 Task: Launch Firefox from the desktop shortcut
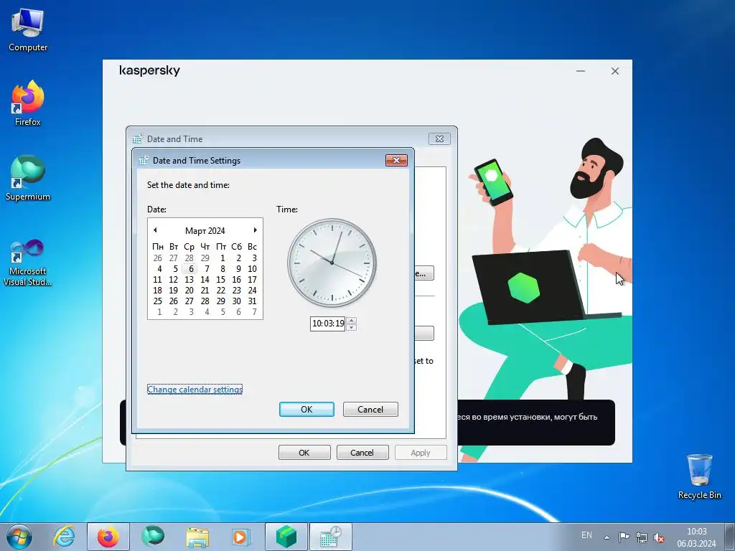pos(28,103)
